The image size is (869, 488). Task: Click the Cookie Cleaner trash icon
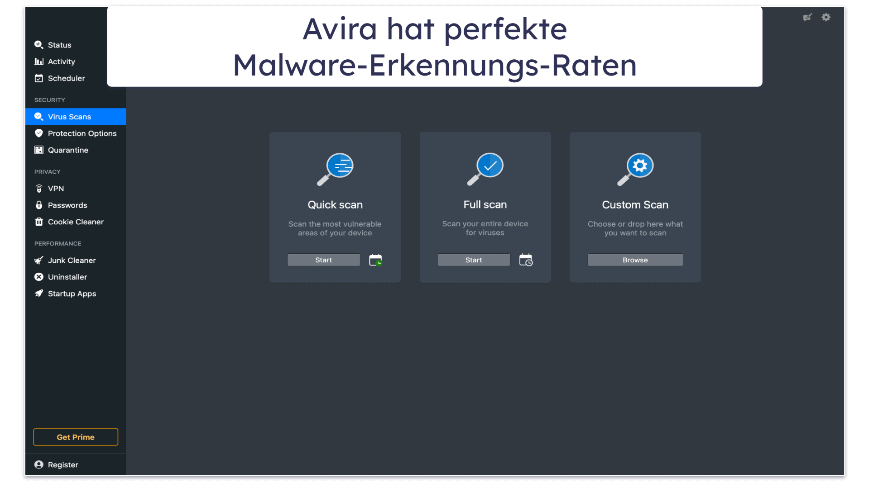[x=39, y=222]
